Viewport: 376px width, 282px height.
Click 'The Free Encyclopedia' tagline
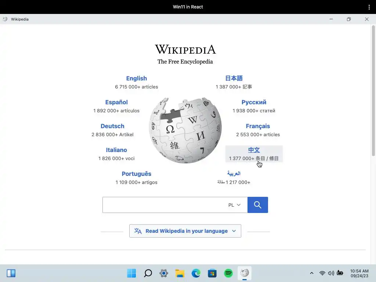pyautogui.click(x=185, y=62)
